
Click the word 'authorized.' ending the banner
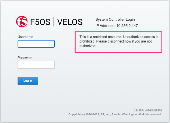tap(88, 46)
